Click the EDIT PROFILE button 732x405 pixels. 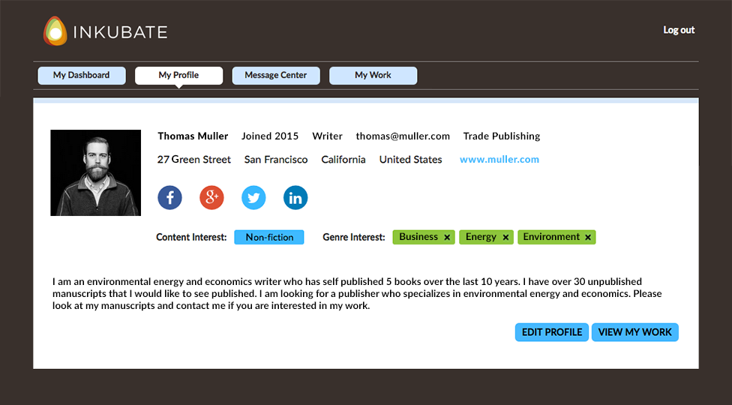(552, 332)
